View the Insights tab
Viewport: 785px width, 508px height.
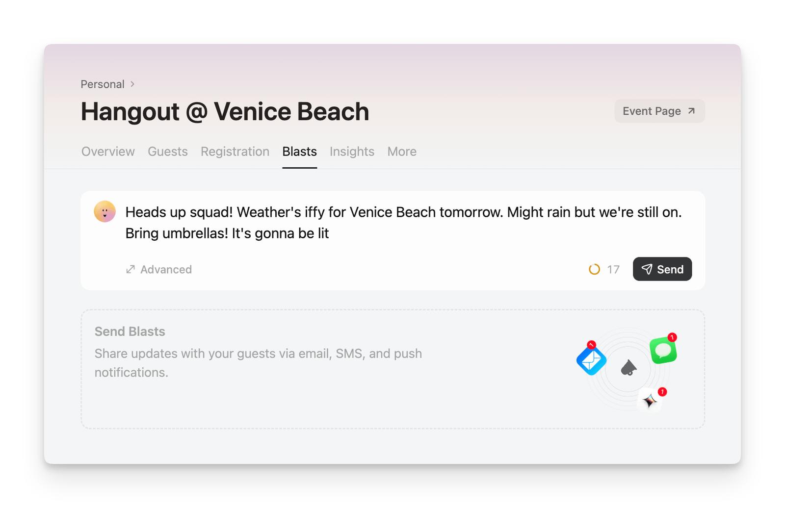pyautogui.click(x=352, y=152)
